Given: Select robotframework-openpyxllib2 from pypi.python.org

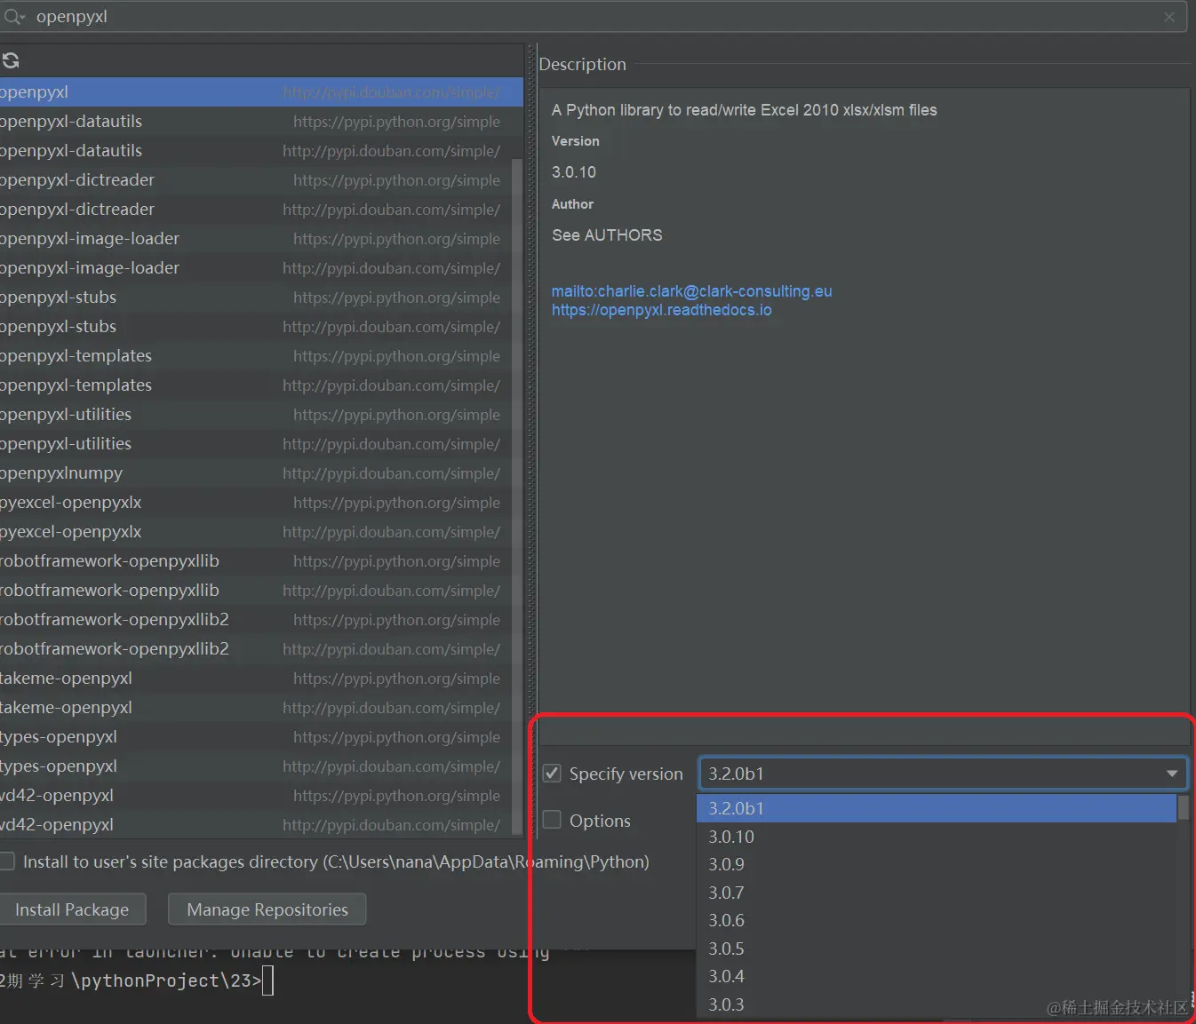Looking at the screenshot, I should (x=256, y=620).
